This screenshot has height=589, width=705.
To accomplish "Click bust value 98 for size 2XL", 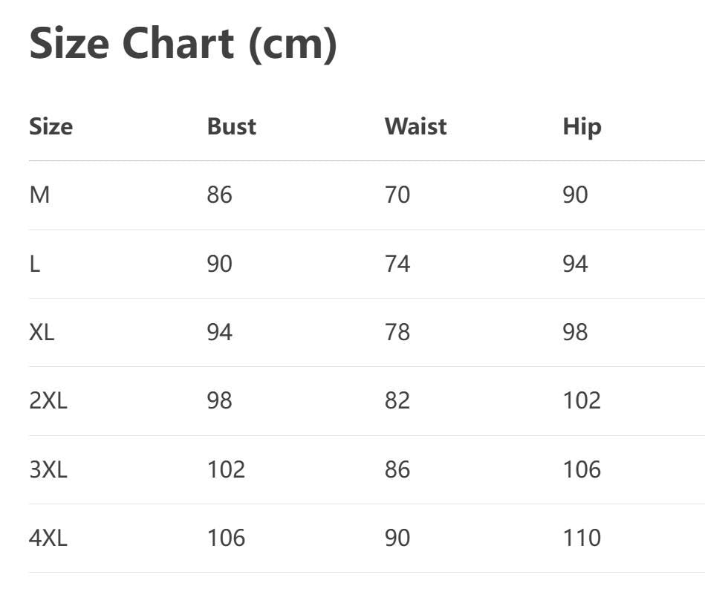I will pyautogui.click(x=219, y=400).
